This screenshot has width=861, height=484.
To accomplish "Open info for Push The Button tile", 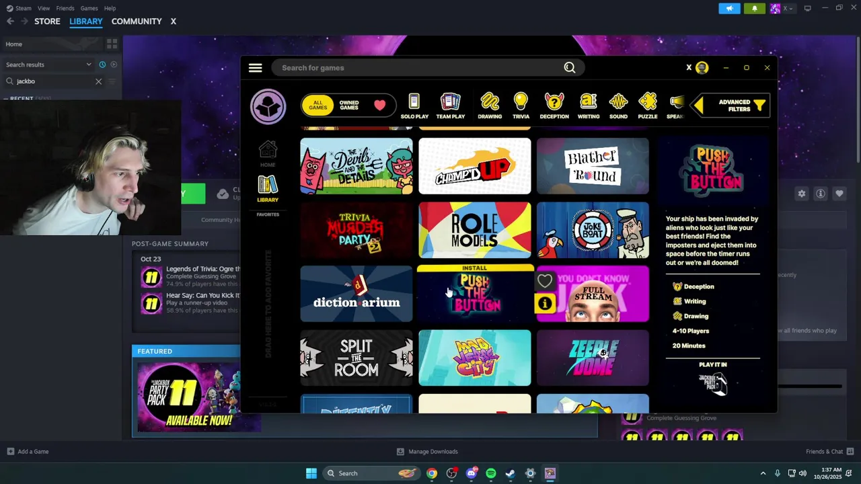I will point(545,305).
